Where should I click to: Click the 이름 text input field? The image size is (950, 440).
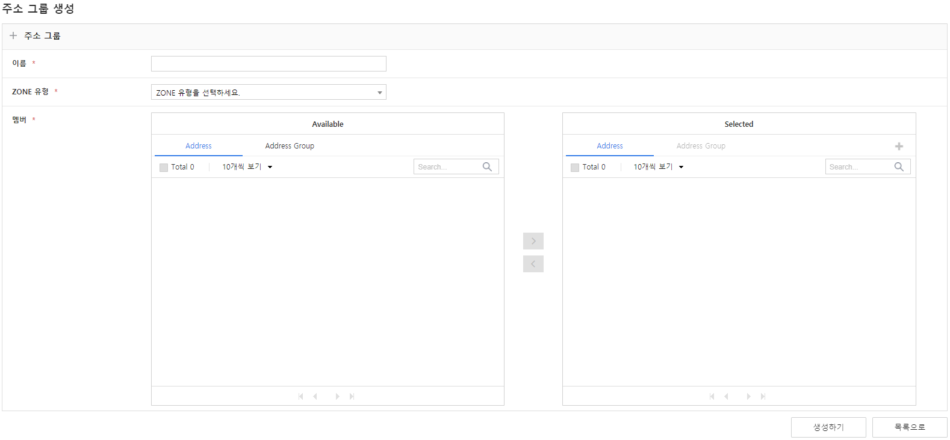pos(269,64)
